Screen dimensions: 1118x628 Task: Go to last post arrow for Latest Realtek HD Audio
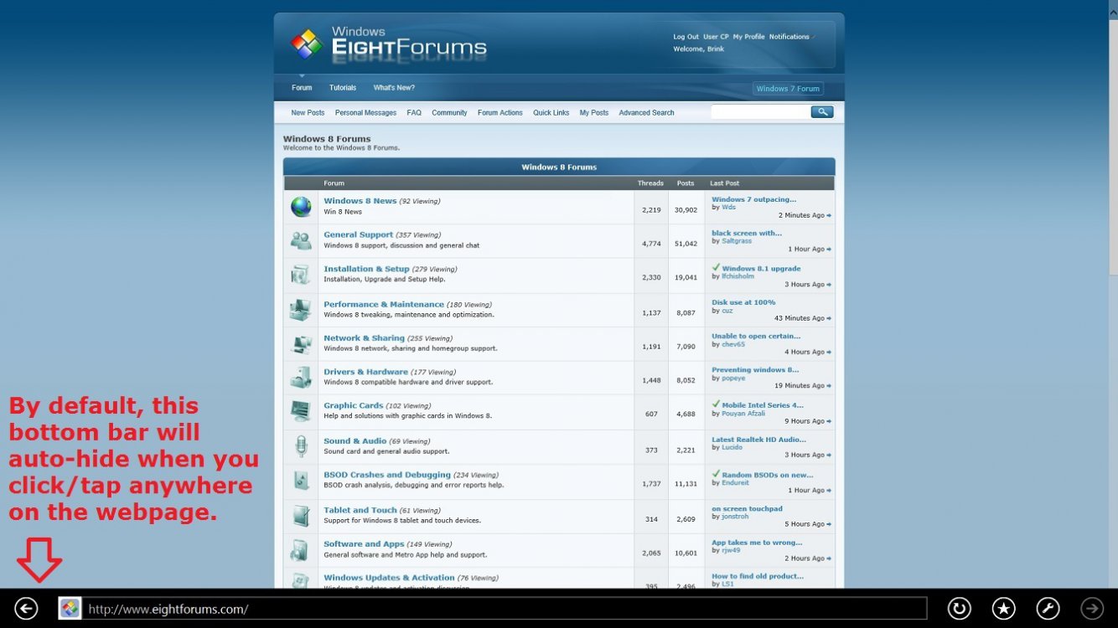829,455
